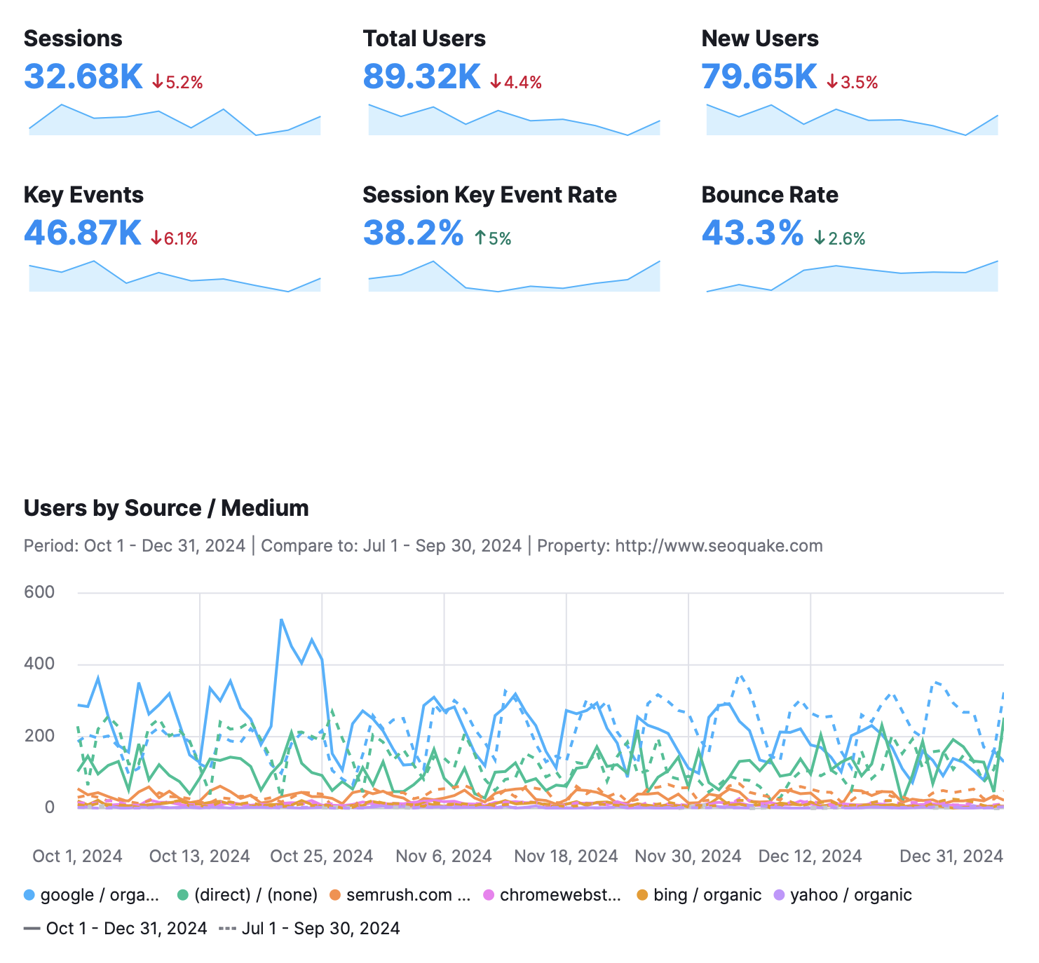Image resolution: width=1039 pixels, height=963 pixels.
Task: Click the Dec 31, 2024 axis label
Action: (x=951, y=856)
